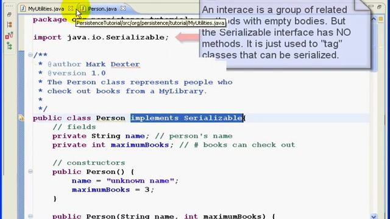This screenshot has height=219, width=390.
Task: Collapse the Person(String name, int maximumBooks) fold
Action: [30, 217]
